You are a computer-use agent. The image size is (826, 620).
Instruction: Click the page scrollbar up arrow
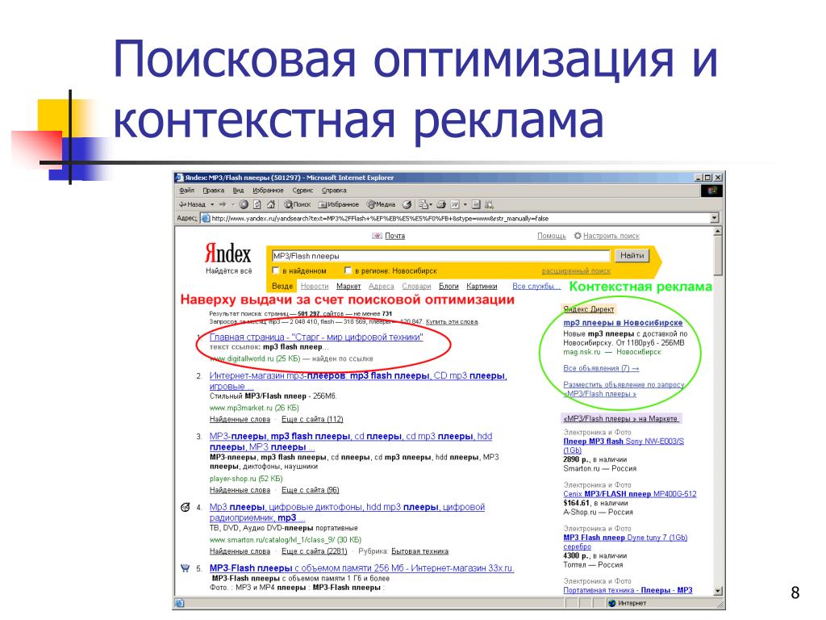click(x=717, y=232)
